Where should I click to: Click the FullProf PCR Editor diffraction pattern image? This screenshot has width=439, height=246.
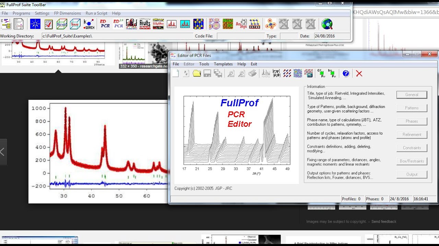(237, 135)
